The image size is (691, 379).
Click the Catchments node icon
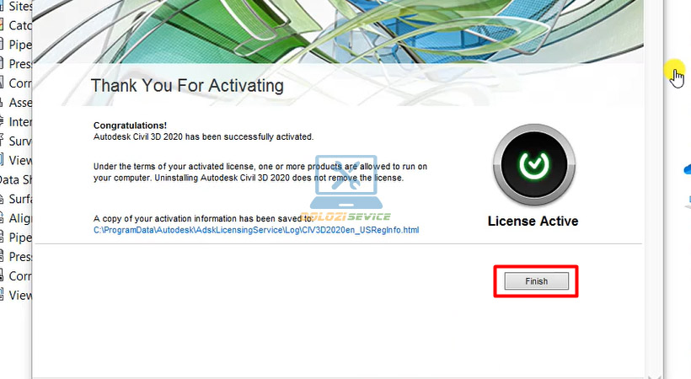coord(3,25)
